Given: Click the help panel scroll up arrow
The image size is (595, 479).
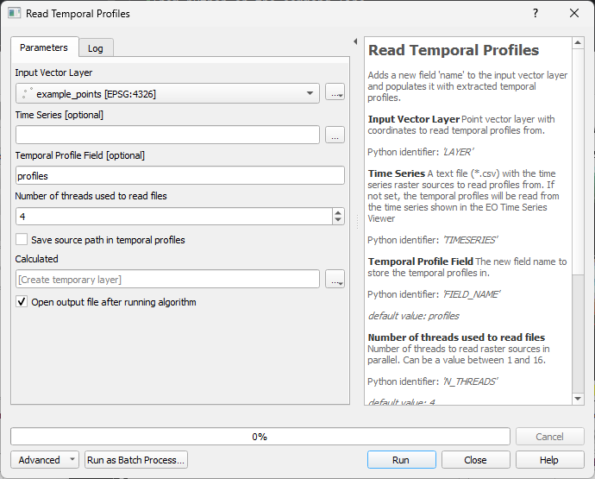Looking at the screenshot, I should [578, 42].
